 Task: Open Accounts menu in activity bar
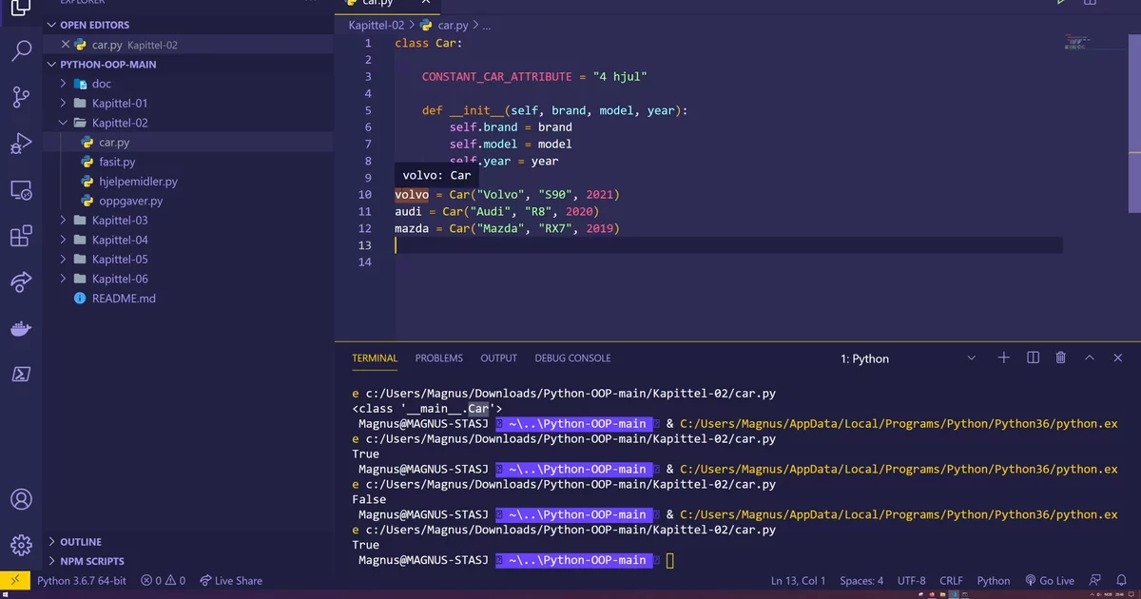coord(21,499)
